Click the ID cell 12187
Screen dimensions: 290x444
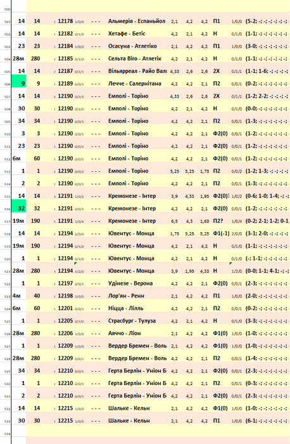[x=65, y=71]
